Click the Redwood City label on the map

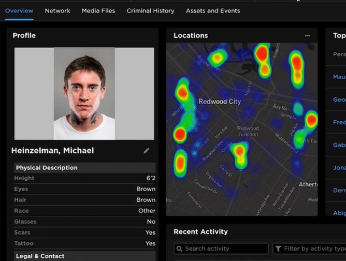220,102
